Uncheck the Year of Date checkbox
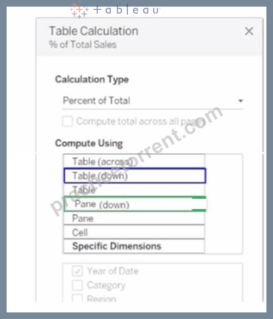This screenshot has width=273, height=319. pyautogui.click(x=77, y=271)
